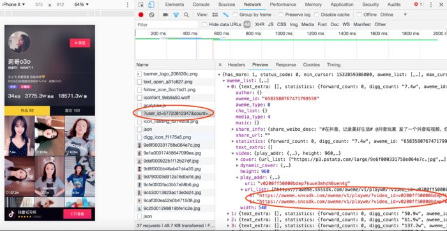The width and height of the screenshot is (447, 231).
Task: Clear the network log
Action: [x=151, y=15]
